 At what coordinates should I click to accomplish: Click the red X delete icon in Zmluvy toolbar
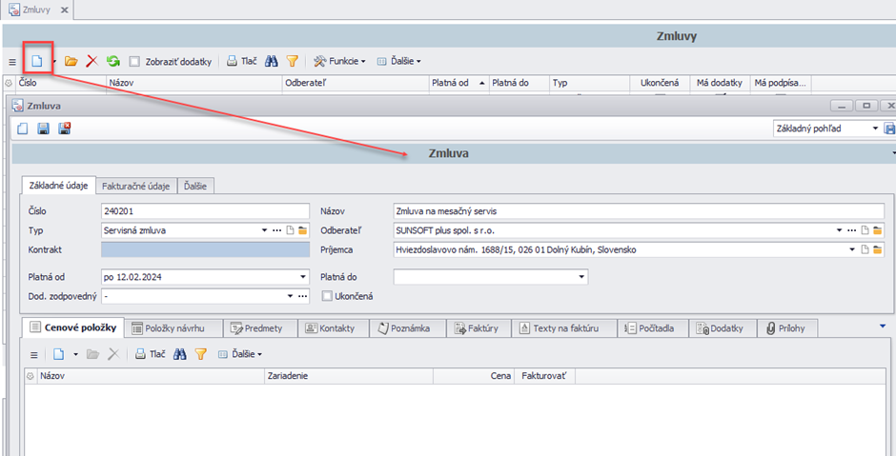click(92, 61)
